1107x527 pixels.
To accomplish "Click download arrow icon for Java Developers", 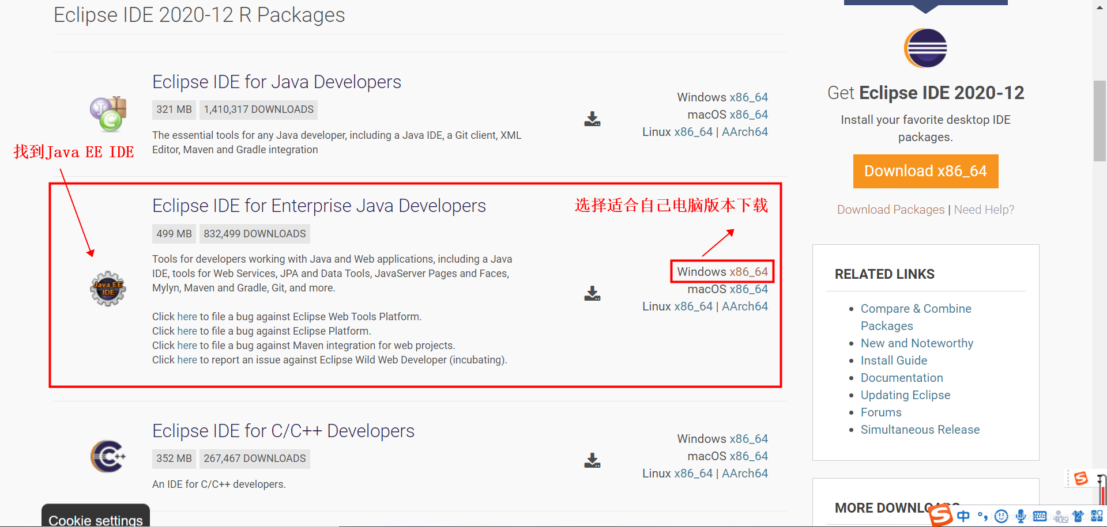I will pos(592,119).
